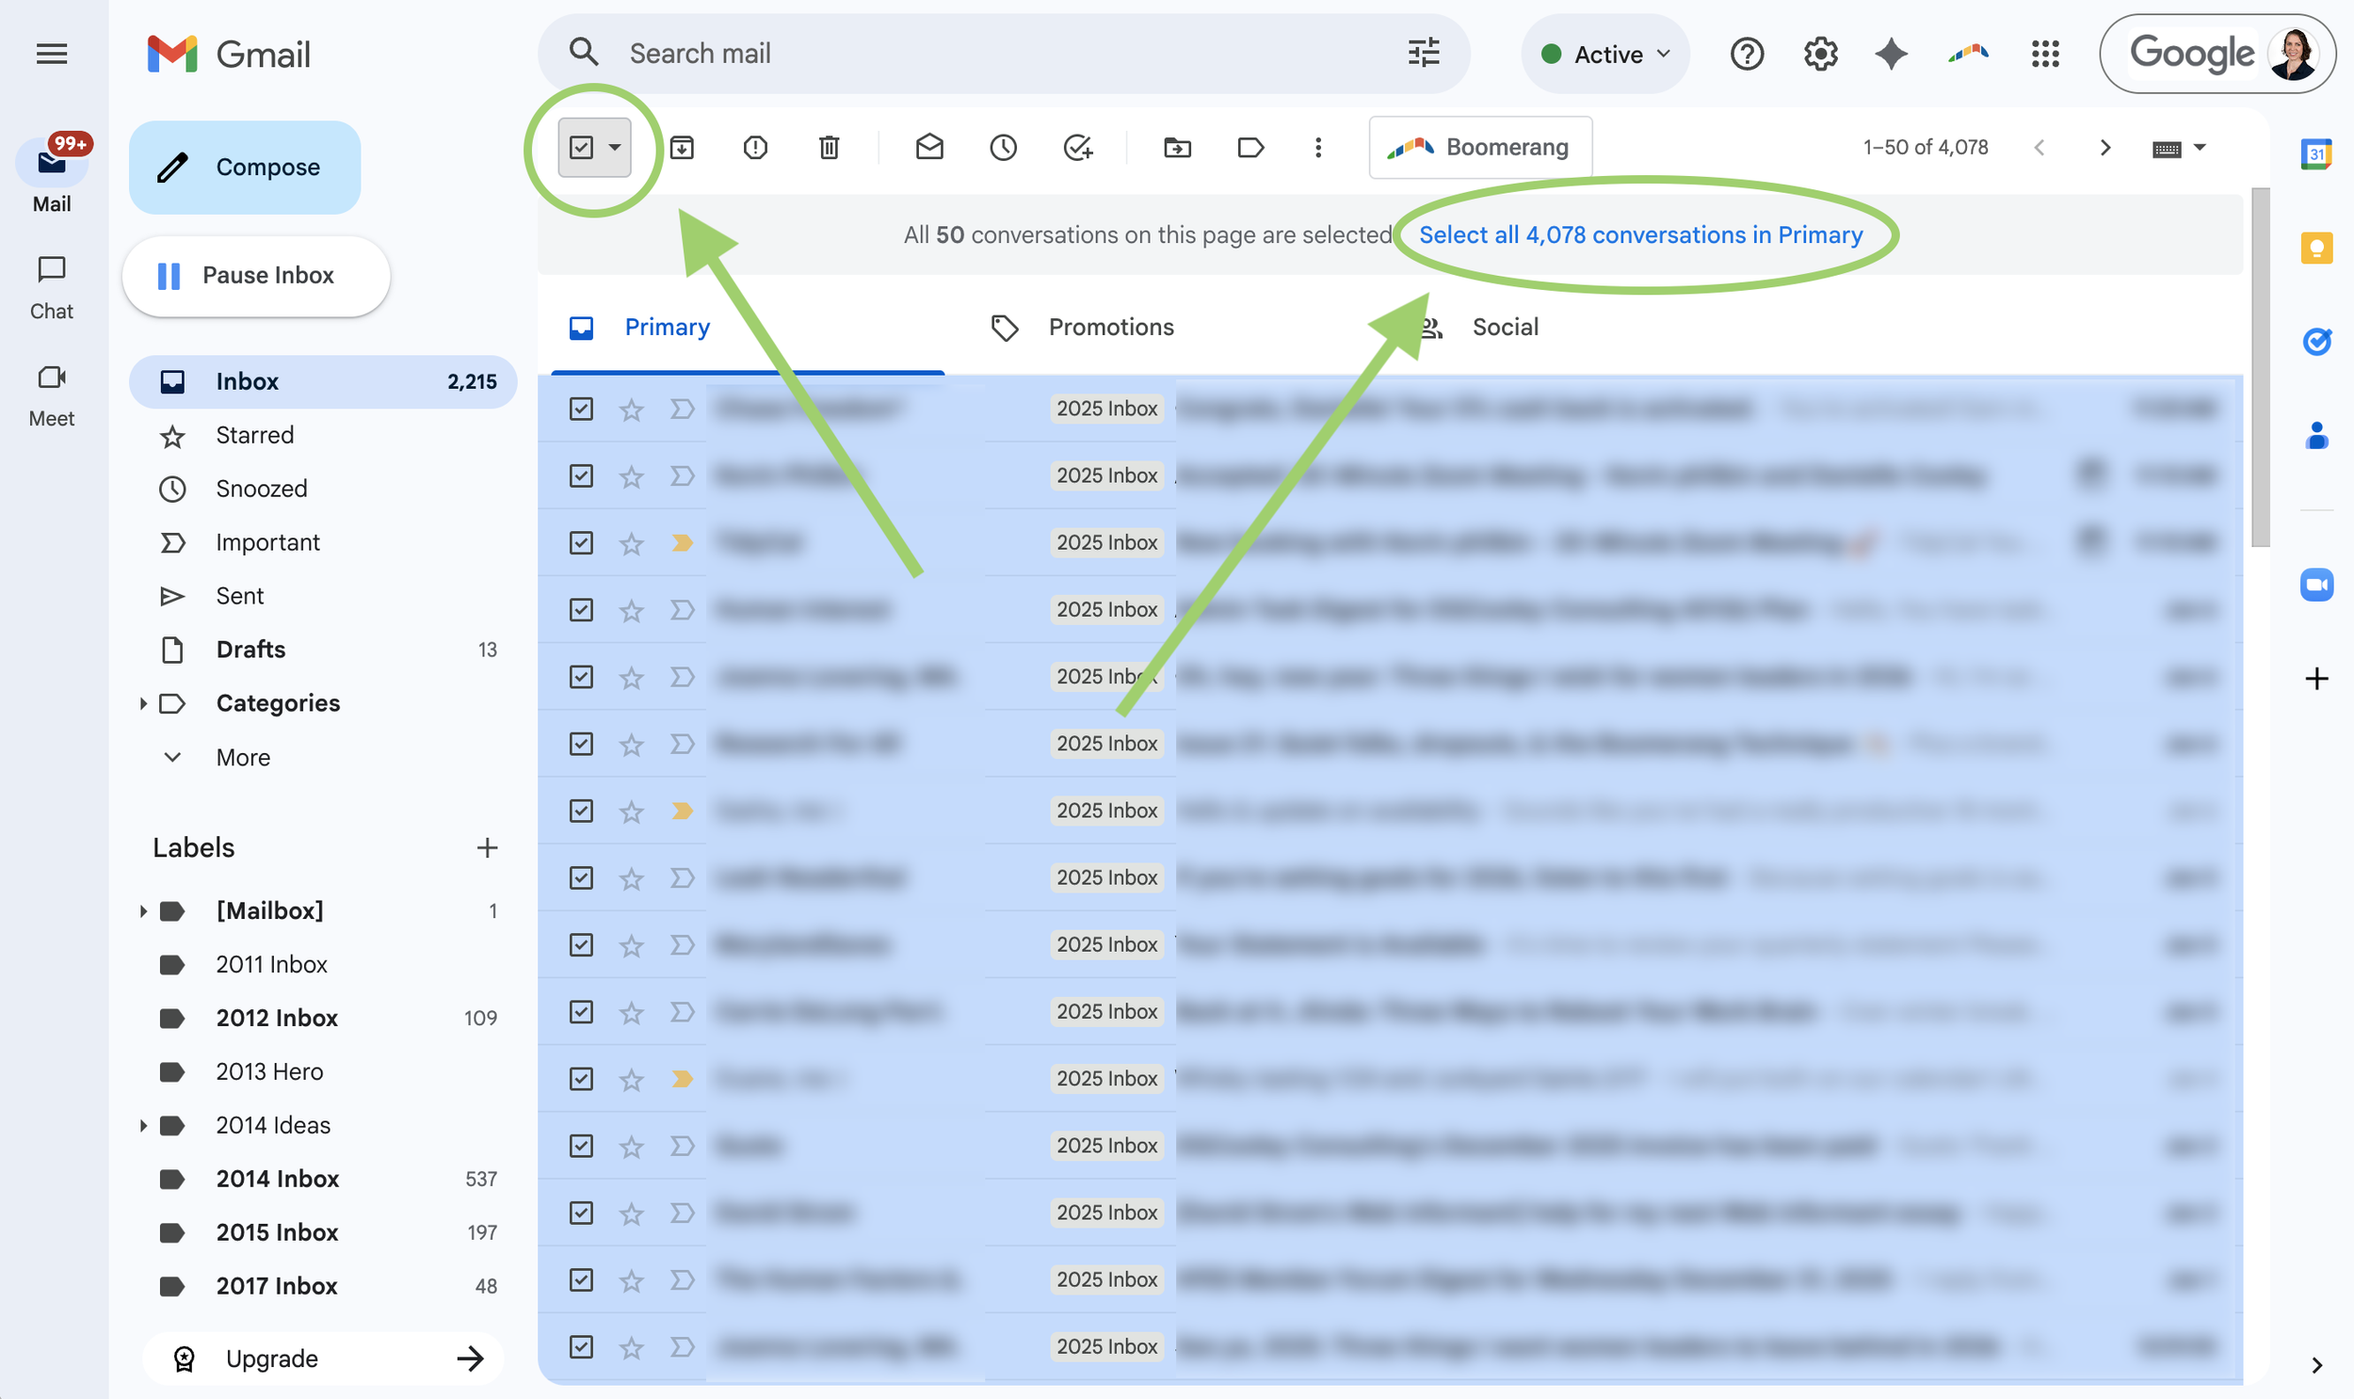Open Google Calendar from the side panel
The width and height of the screenshot is (2354, 1399).
point(2318,152)
